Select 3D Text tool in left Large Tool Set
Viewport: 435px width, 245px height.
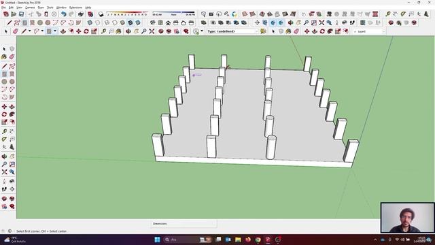(12, 147)
